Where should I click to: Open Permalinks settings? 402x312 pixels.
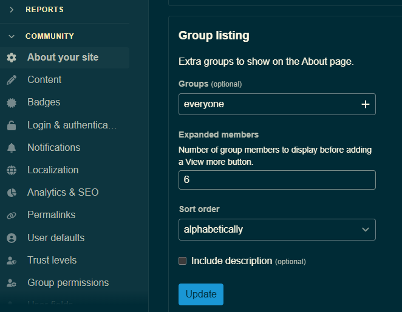(x=51, y=215)
